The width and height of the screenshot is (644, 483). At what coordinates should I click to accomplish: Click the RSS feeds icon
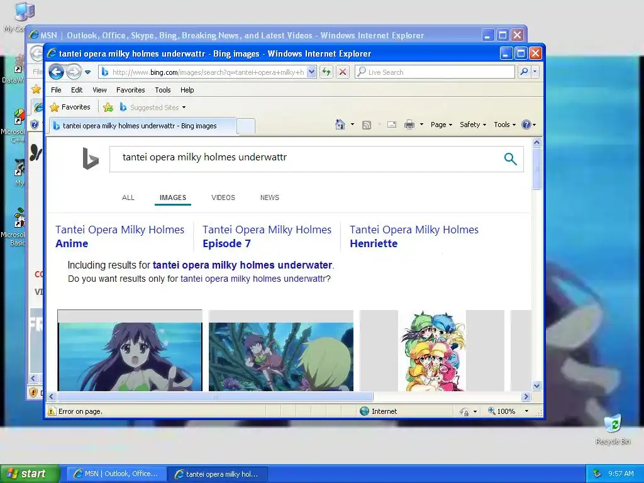tap(367, 125)
